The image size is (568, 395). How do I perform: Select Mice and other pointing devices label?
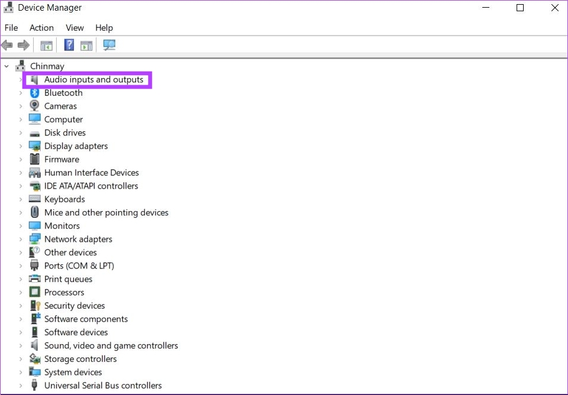106,212
